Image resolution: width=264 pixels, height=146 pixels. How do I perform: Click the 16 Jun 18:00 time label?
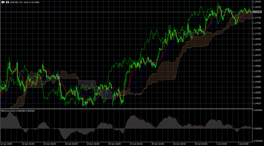[x=50, y=144]
